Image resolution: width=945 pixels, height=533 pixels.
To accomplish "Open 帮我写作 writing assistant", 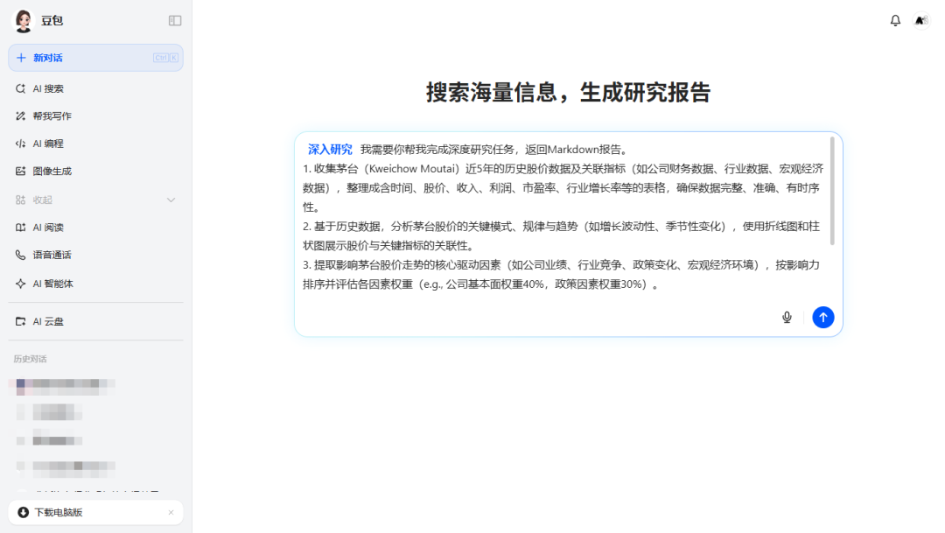I will 96,116.
